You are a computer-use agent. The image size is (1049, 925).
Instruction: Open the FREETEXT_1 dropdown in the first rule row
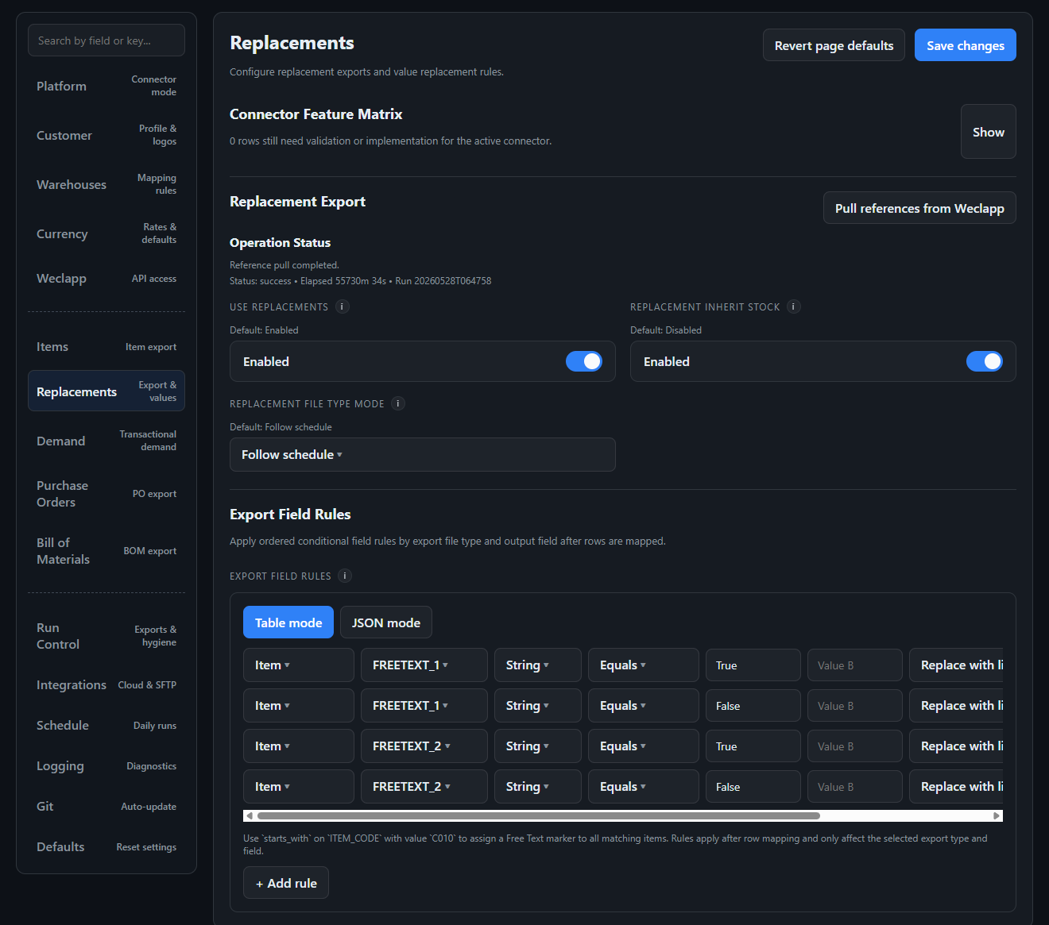tap(424, 665)
